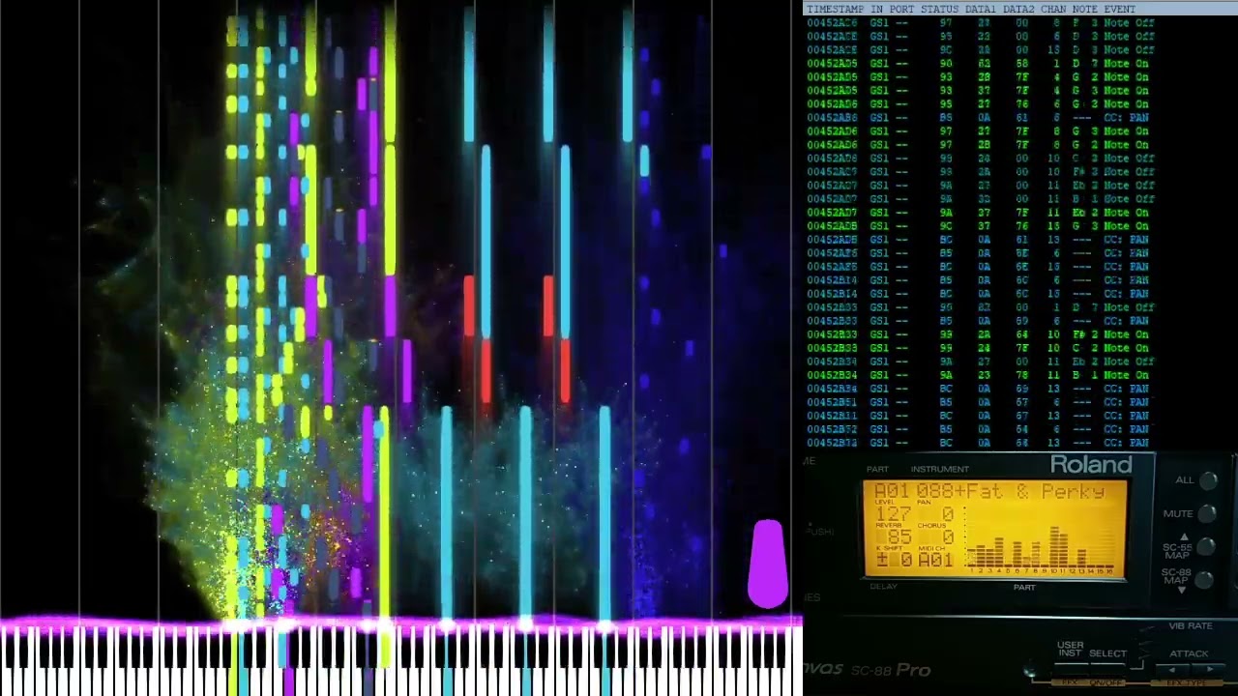This screenshot has height=696, width=1238.
Task: Select the 'C 2 Note On' log row
Action: coord(978,348)
